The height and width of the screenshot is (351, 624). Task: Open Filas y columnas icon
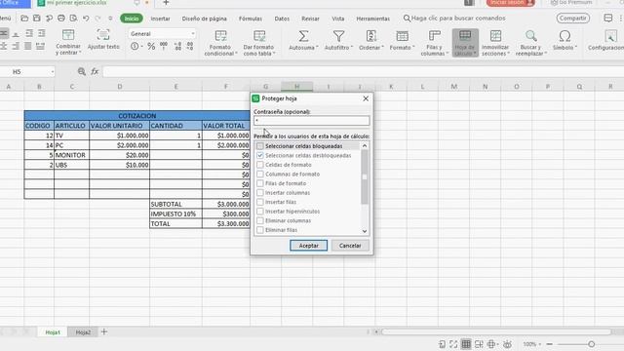tap(434, 37)
